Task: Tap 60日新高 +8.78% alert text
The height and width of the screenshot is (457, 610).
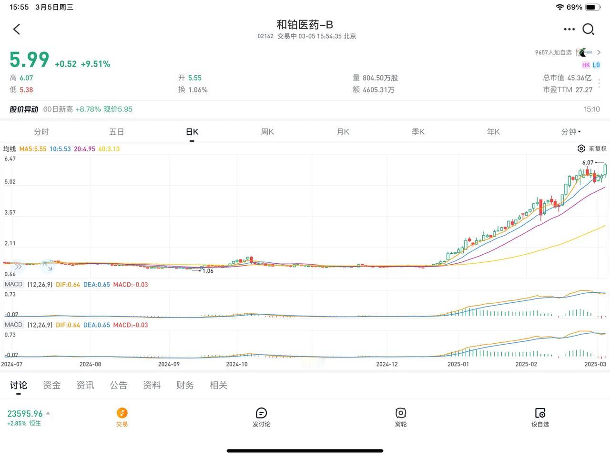Action: click(x=72, y=109)
